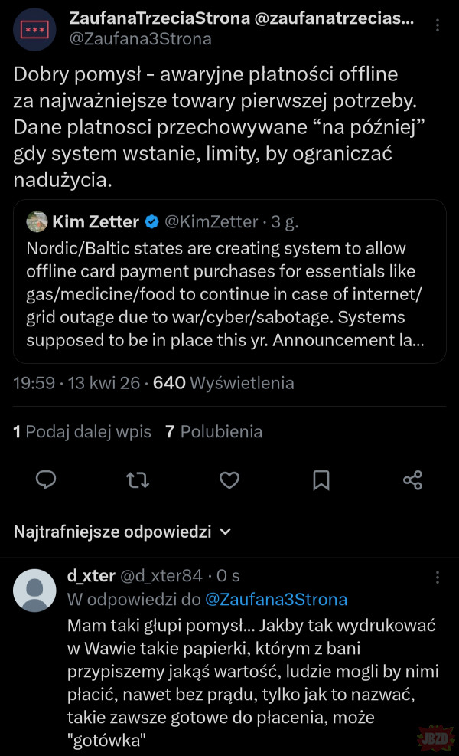The image size is (459, 756).
Task: Like the tweet with the heart icon
Action: click(x=229, y=480)
